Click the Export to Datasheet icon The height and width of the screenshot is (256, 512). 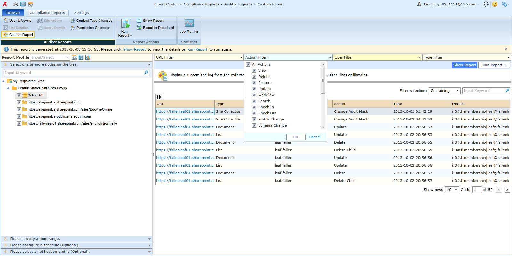tap(139, 28)
